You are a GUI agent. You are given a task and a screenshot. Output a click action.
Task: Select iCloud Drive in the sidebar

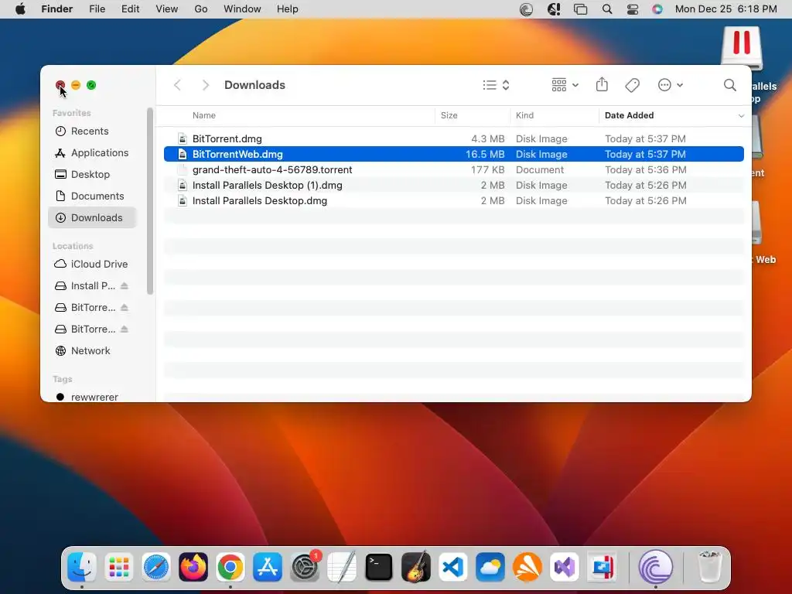tap(93, 265)
